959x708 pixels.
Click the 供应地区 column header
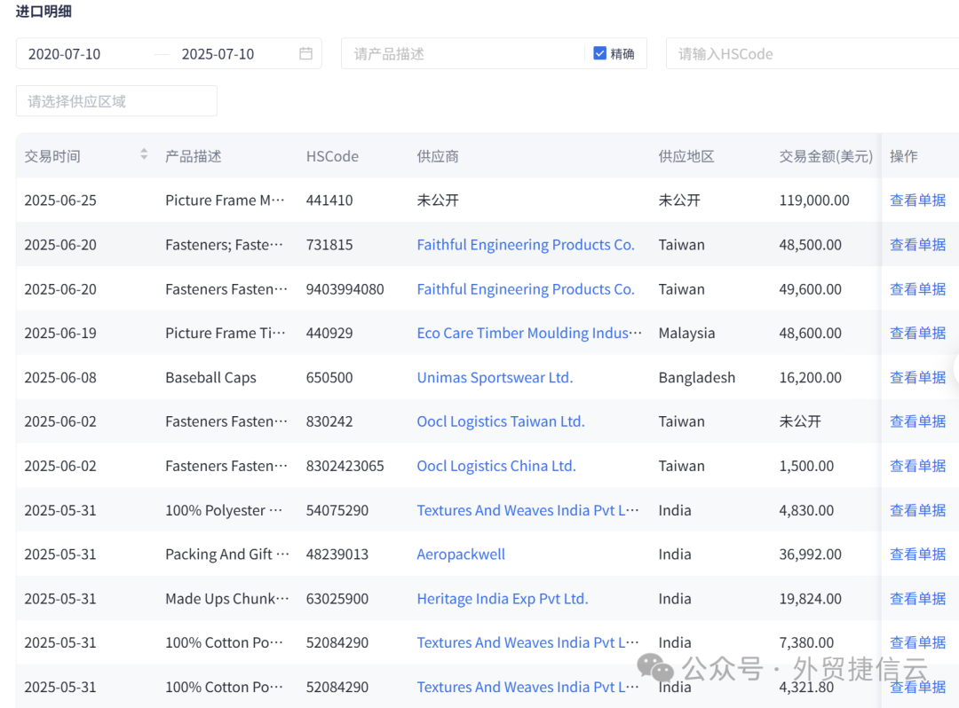(x=686, y=156)
